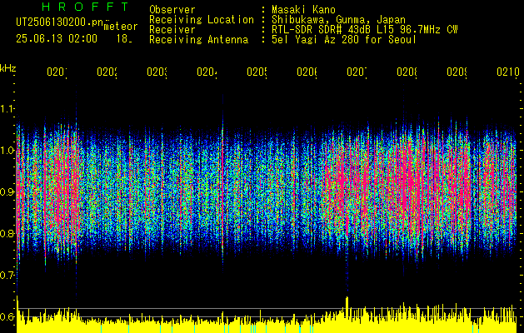This screenshot has height=333, width=524.
Task: Click the 0210 time axis marker
Action: point(508,72)
